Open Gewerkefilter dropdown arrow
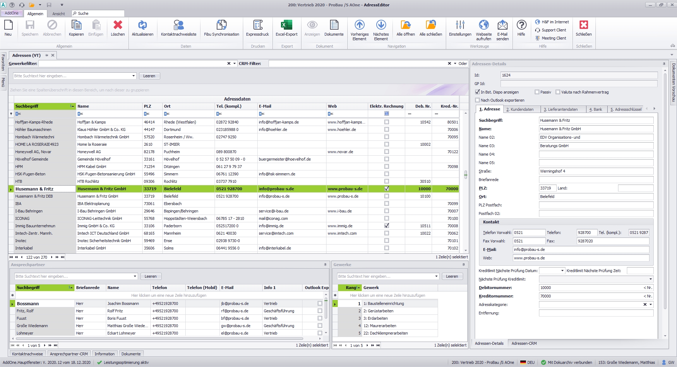677x367 pixels. (x=234, y=64)
